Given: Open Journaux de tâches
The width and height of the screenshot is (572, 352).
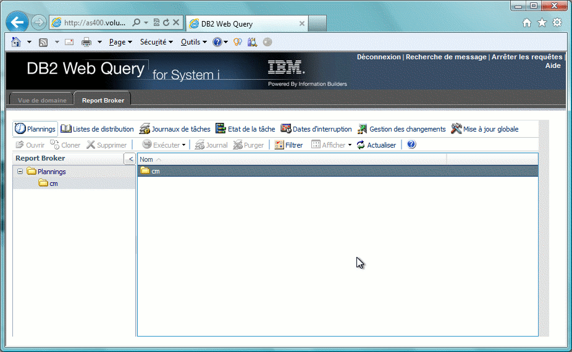Looking at the screenshot, I should pyautogui.click(x=175, y=129).
